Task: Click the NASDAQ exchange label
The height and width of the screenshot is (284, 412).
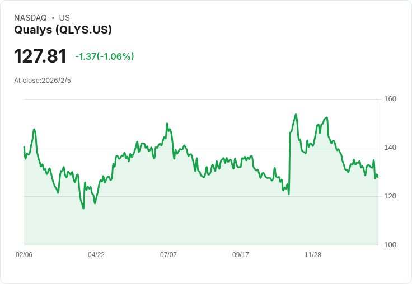Action: tap(30, 18)
